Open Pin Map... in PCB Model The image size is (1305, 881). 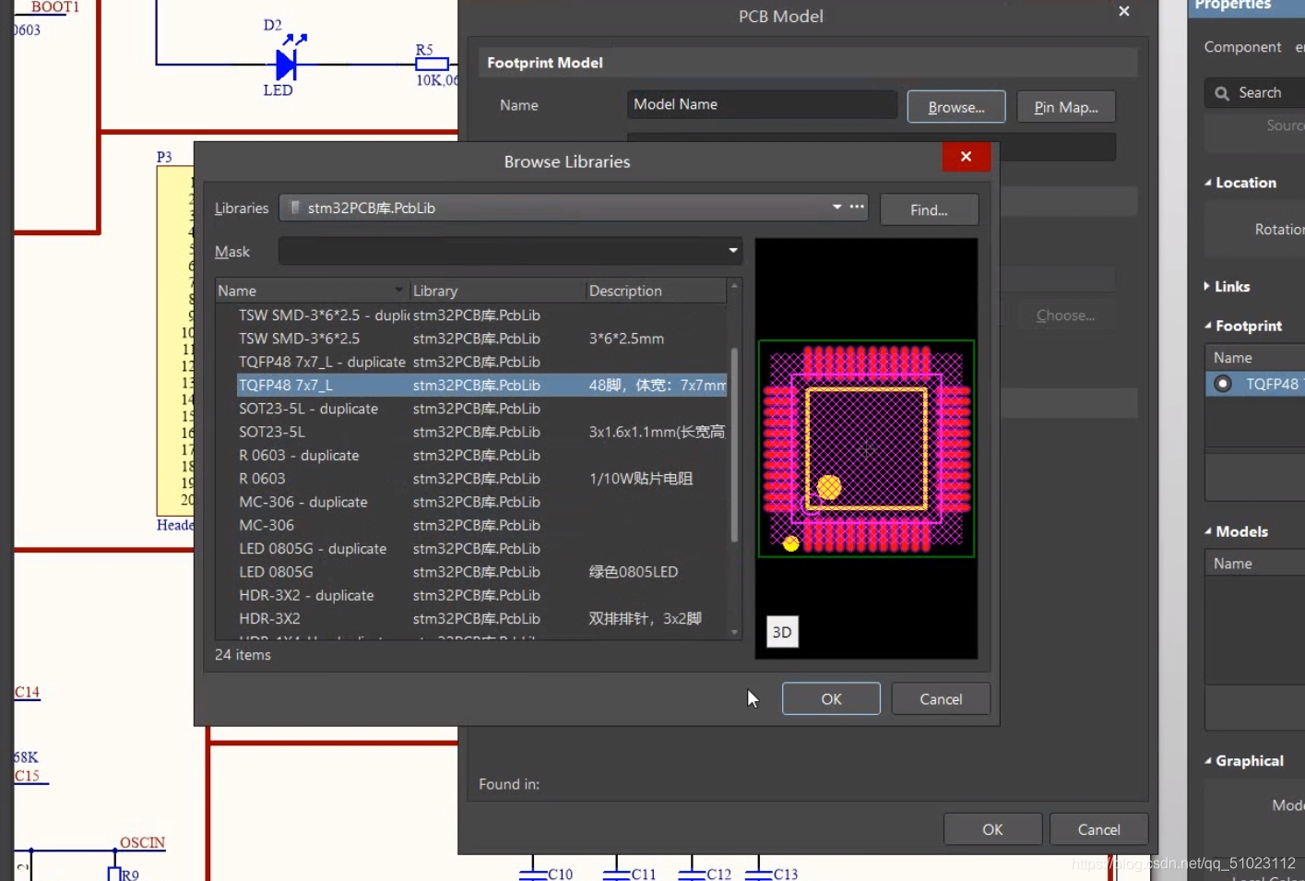pyautogui.click(x=1066, y=107)
